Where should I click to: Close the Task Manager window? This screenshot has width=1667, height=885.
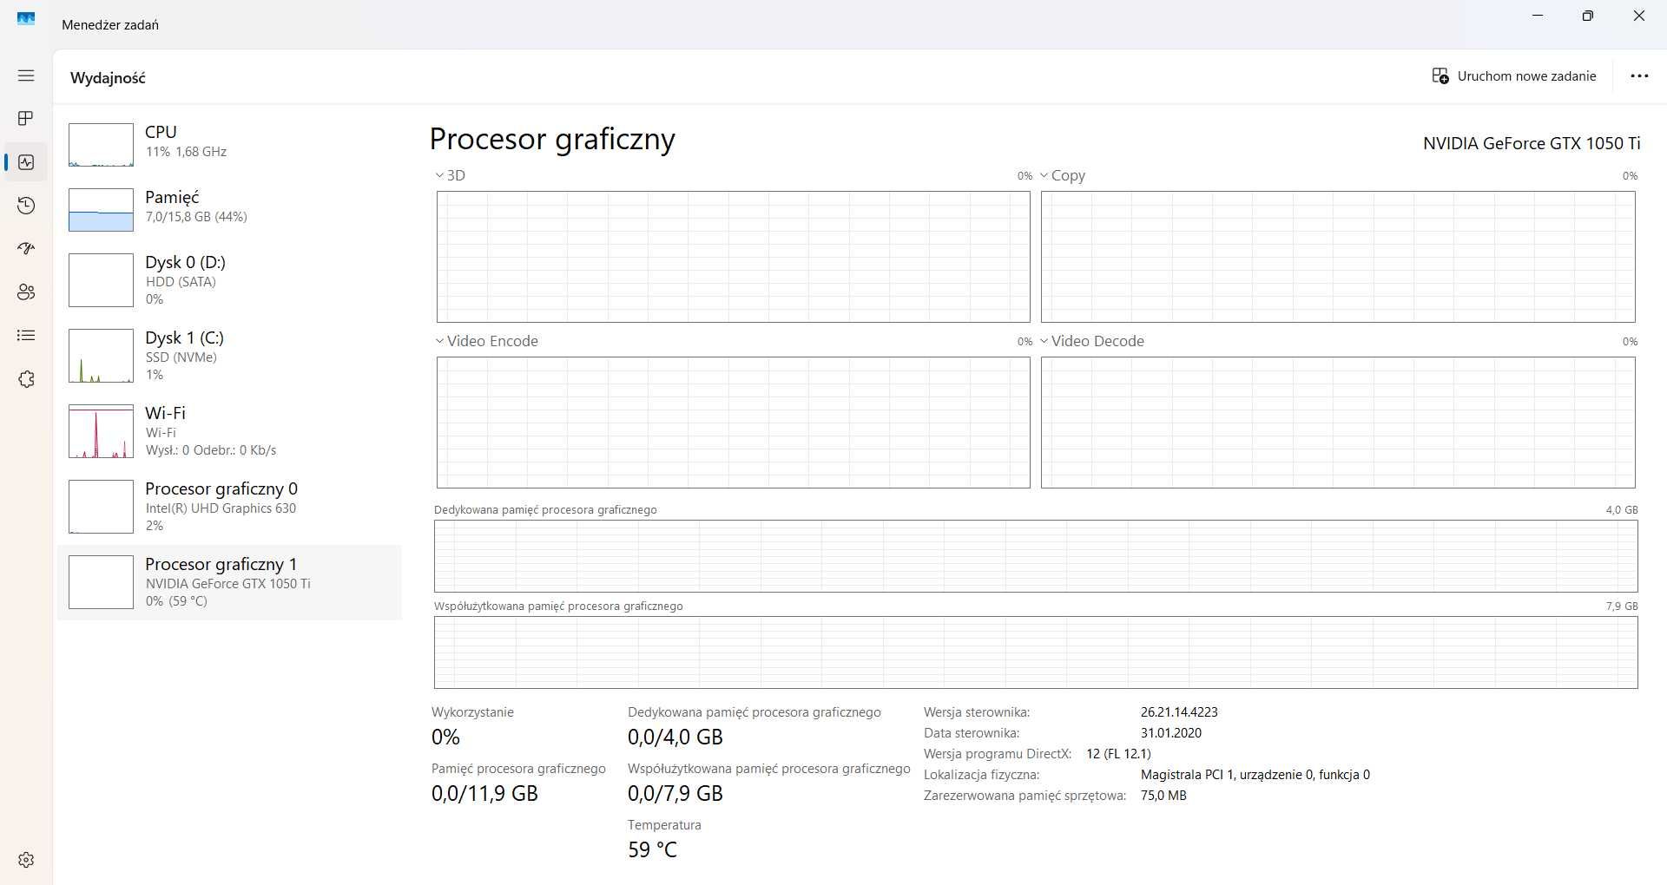(1639, 16)
